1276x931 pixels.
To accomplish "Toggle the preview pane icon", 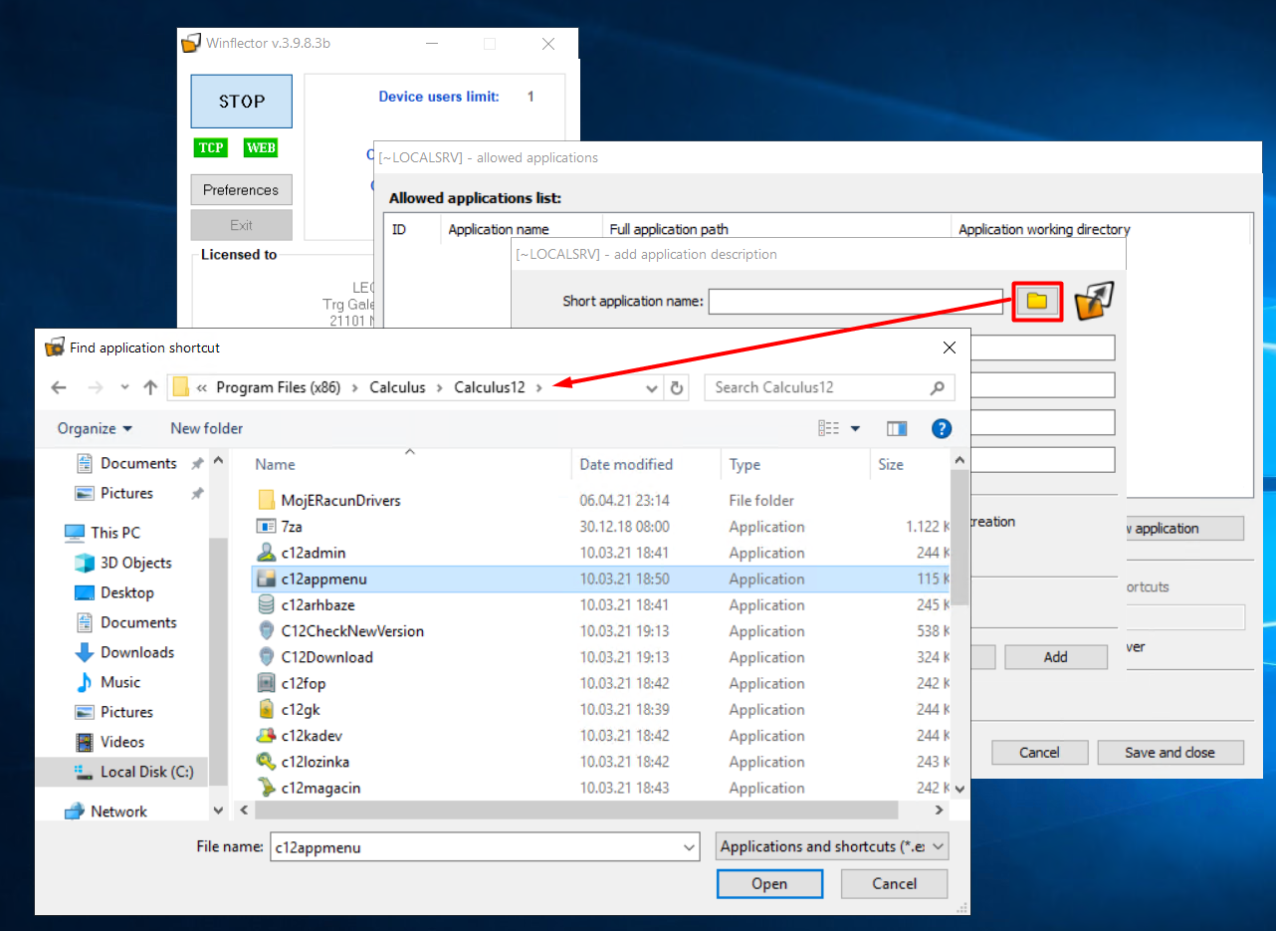I will tap(897, 428).
